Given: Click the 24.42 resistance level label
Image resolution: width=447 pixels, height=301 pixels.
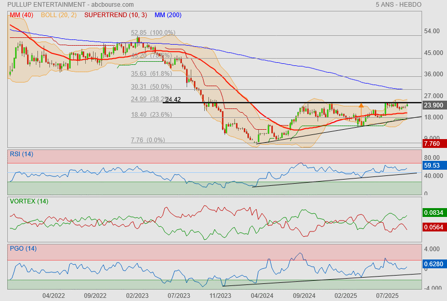Looking at the screenshot, I should point(173,99).
